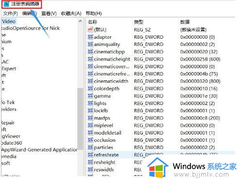239x181 pixels.
Task: Select the 'AC' tree key
Action: (x=5, y=62)
